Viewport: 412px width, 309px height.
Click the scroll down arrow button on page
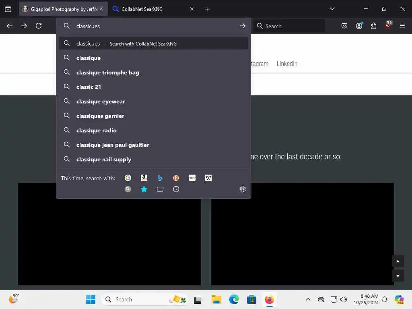point(398,276)
